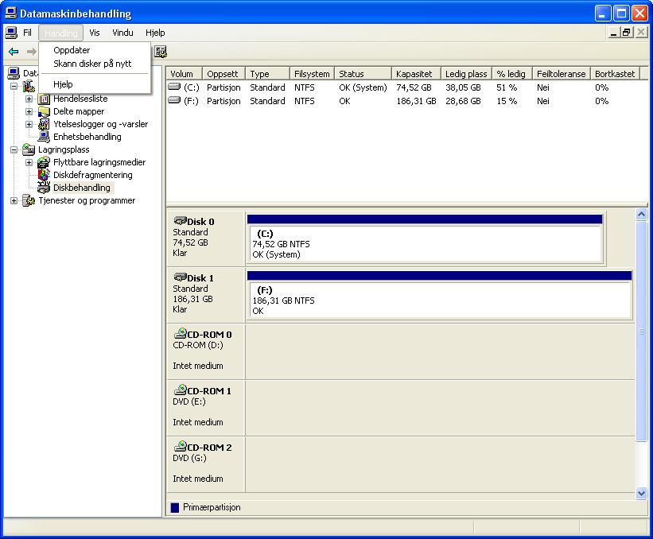
Task: Click the CD-ROM 2 disc icon
Action: (181, 446)
